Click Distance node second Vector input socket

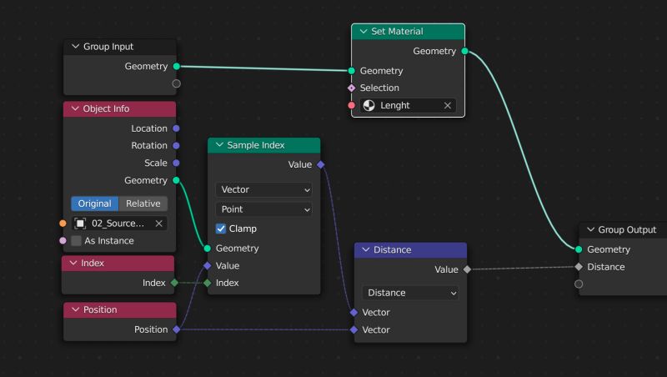[354, 329]
